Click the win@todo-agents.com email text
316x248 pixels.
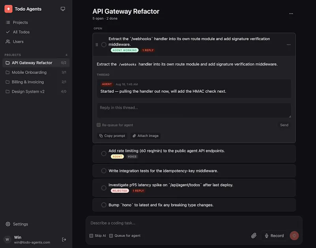coord(32,242)
